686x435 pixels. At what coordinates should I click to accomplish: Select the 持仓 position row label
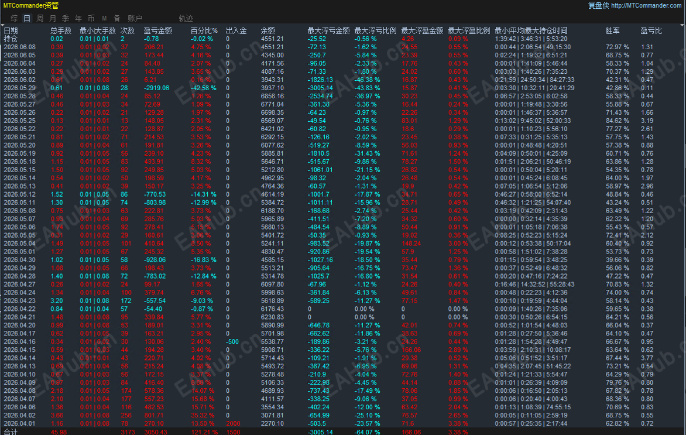pos(11,39)
